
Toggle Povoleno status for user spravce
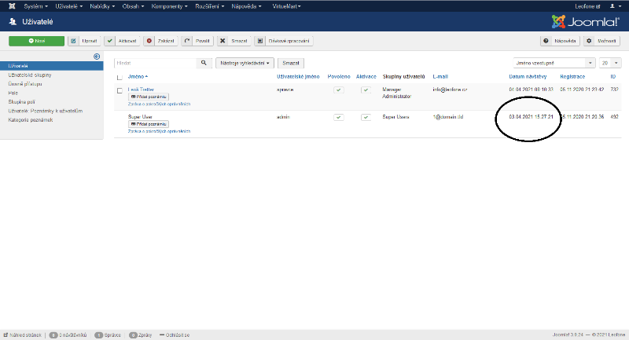[339, 90]
